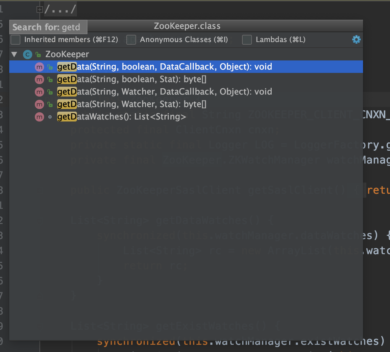Select getData(String, boolean, Stat): byte[]

coord(186,79)
